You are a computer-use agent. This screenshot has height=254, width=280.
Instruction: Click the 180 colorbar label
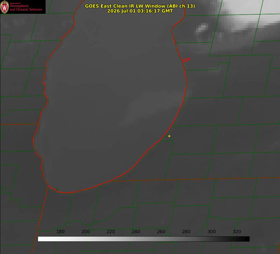pyautogui.click(x=60, y=232)
